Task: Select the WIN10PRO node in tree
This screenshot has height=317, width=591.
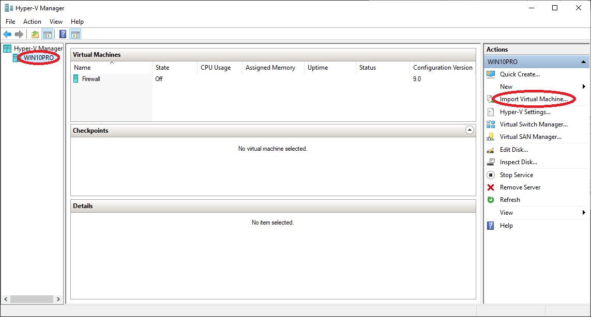Action: 39,58
